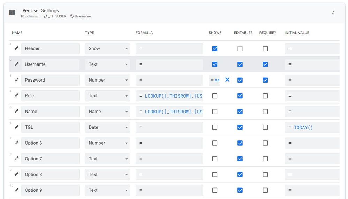Click the _Per User Settings table title
The width and height of the screenshot is (348, 199).
(x=39, y=10)
